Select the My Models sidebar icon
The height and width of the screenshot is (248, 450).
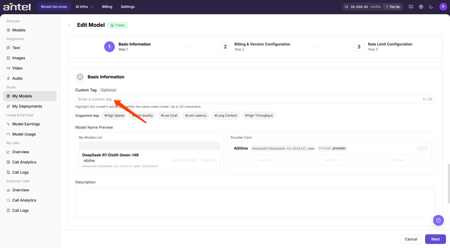coord(9,96)
